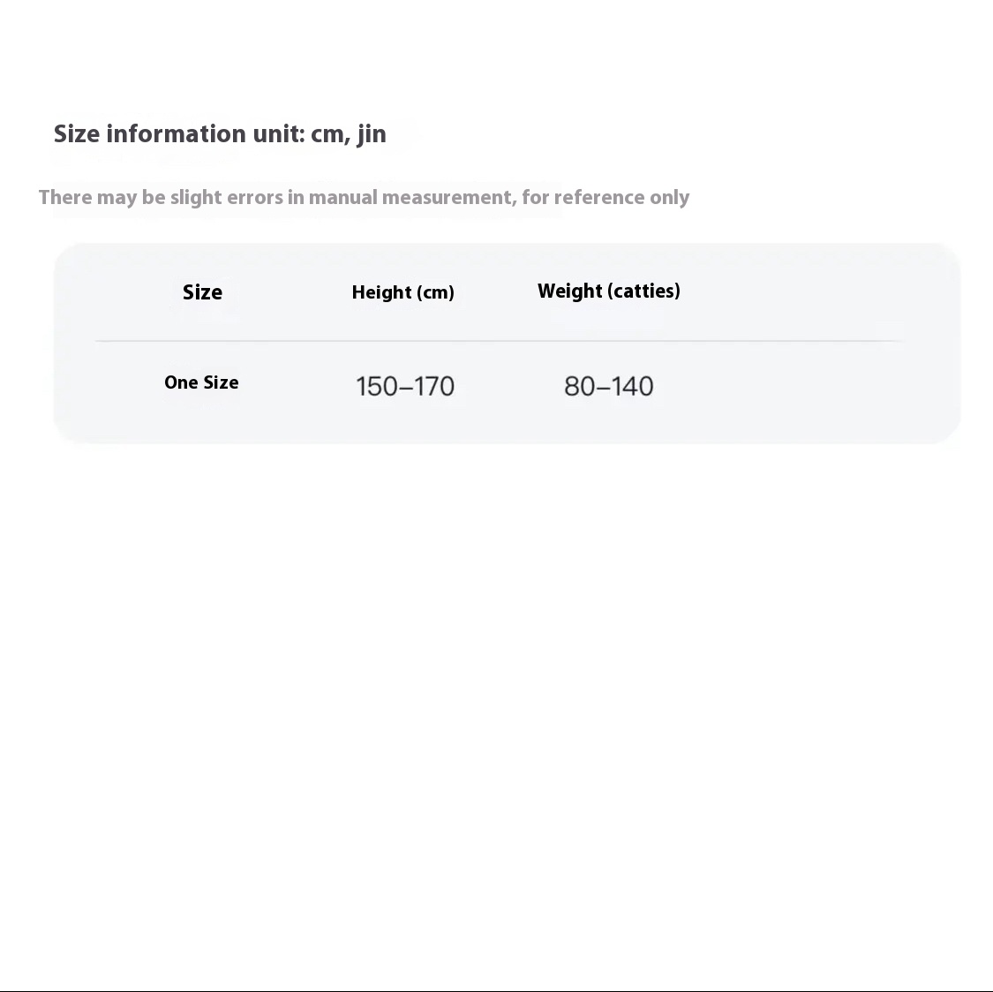Click the number 80 in weight range
The image size is (993, 992).
click(579, 386)
